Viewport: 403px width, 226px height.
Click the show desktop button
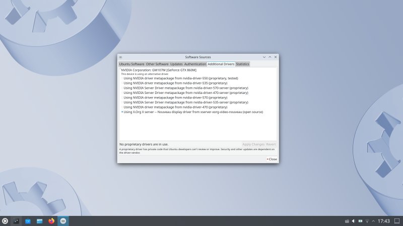click(x=397, y=221)
